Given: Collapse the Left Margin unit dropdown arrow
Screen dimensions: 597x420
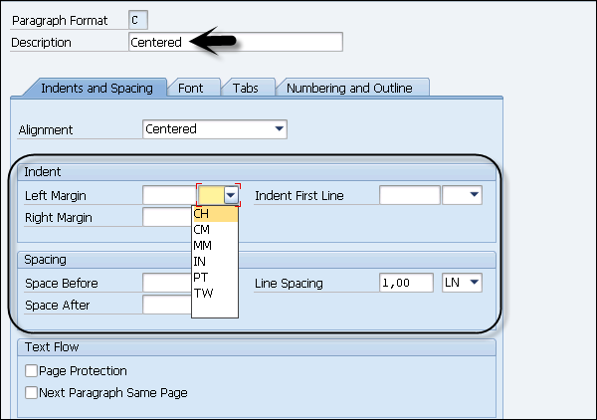Looking at the screenshot, I should coord(232,196).
